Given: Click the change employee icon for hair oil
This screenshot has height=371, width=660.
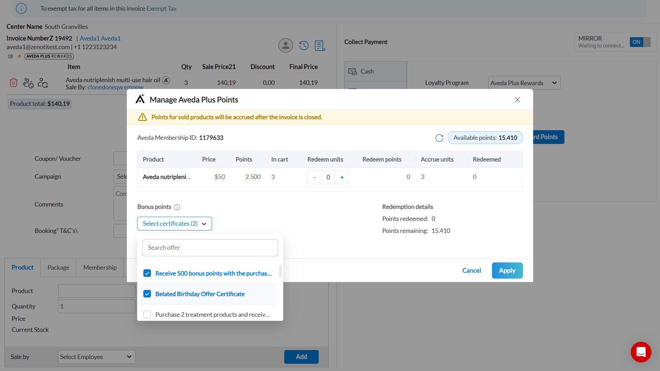Looking at the screenshot, I should pyautogui.click(x=43, y=83).
